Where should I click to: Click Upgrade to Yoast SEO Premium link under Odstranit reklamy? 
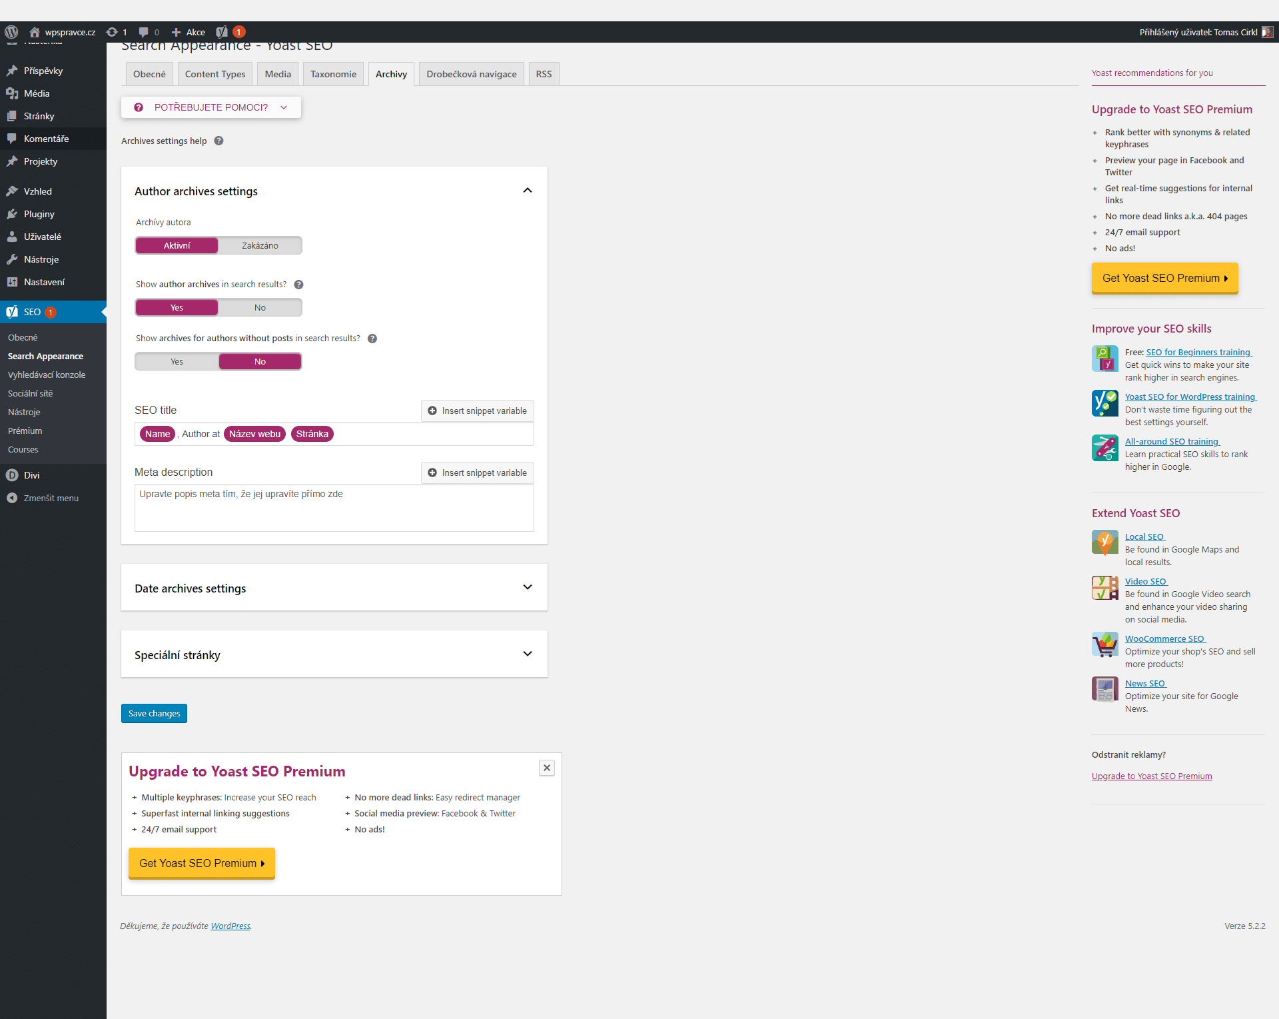[1152, 776]
